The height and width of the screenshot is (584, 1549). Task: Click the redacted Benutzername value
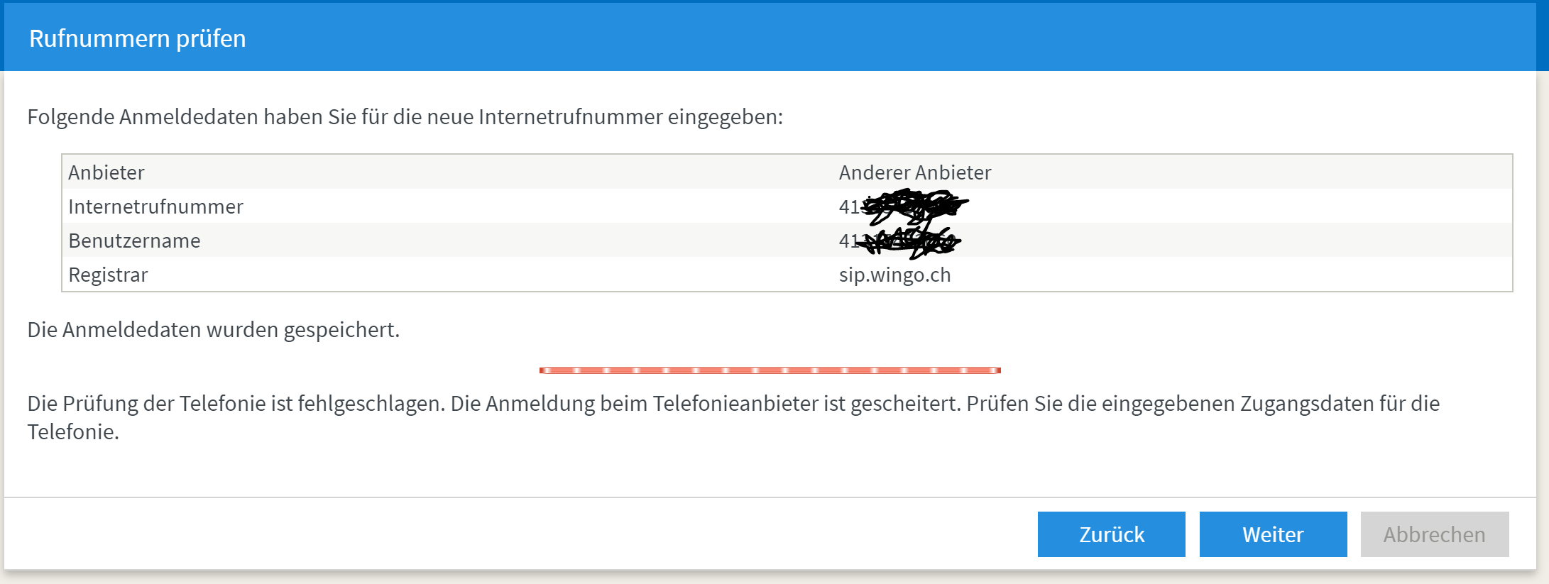[899, 241]
